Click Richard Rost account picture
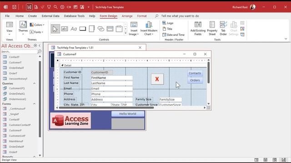Screen dimensions: 291x163 (x=253, y=7)
